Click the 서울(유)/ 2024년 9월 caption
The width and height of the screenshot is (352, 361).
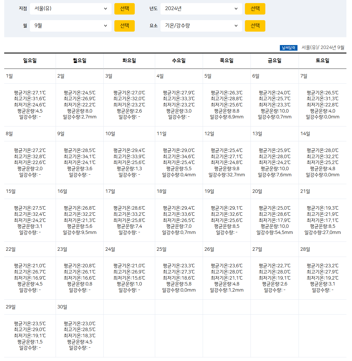[x=323, y=48]
